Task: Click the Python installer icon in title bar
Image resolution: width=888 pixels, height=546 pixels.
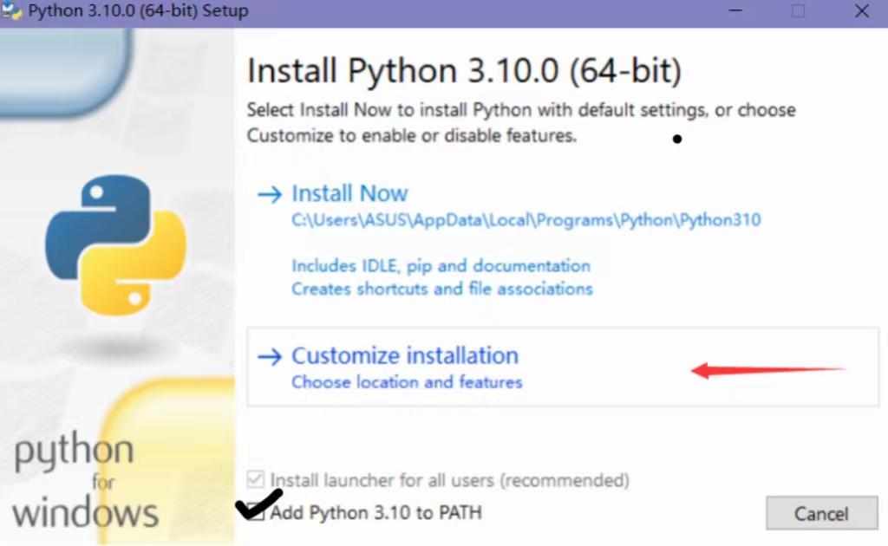Action: tap(11, 11)
